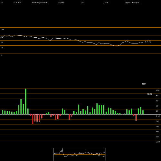Click MR axis label 20
161x161 pixels.
157,111
